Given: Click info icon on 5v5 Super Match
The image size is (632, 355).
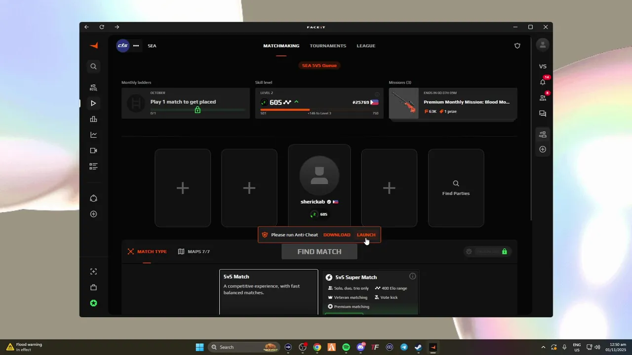Looking at the screenshot, I should click(413, 276).
